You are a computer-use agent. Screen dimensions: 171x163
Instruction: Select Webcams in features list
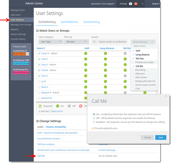point(140,73)
